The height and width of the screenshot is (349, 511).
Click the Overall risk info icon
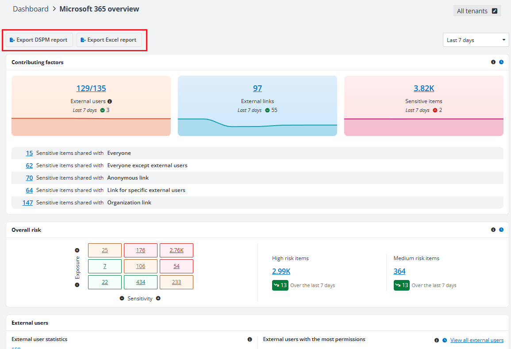(x=493, y=230)
